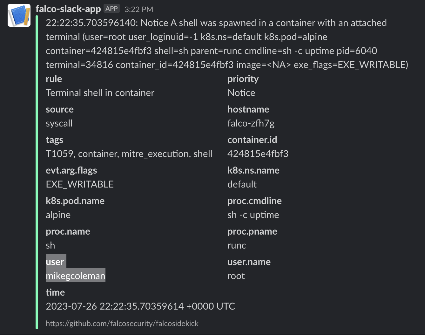Click the container.id field value 424815e4fbf3

click(x=258, y=154)
